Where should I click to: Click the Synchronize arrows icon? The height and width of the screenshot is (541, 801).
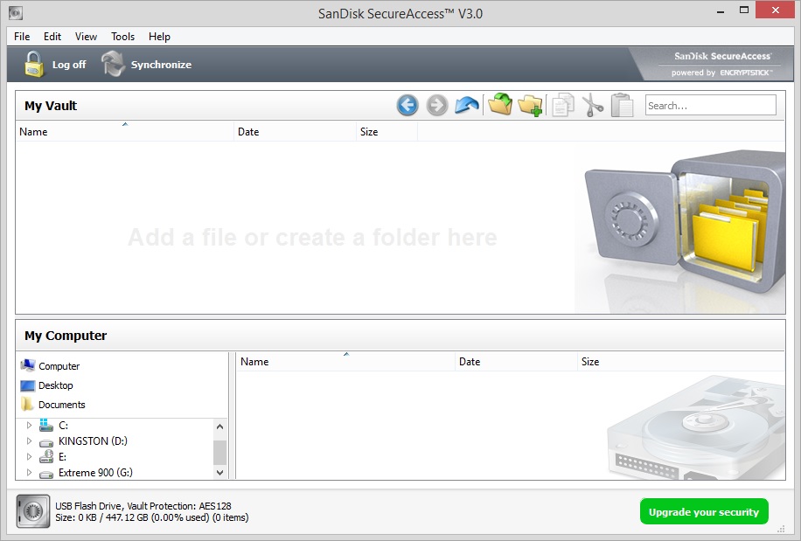113,65
